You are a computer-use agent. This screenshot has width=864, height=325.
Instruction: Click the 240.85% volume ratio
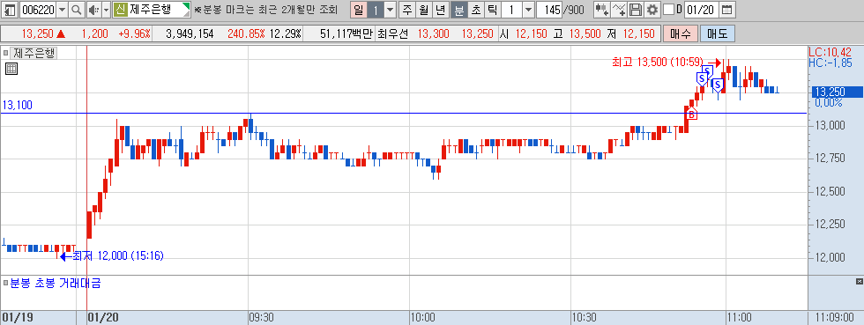pos(246,33)
